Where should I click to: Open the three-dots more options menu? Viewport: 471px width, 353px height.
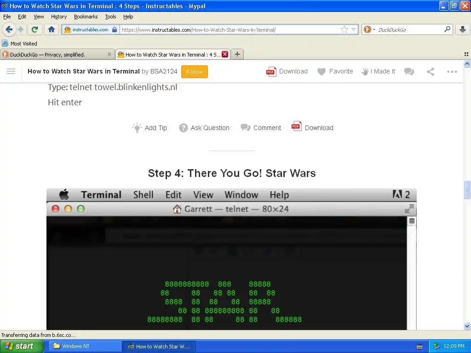pyautogui.click(x=452, y=71)
